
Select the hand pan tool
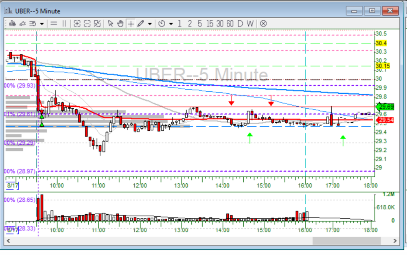tap(120, 23)
